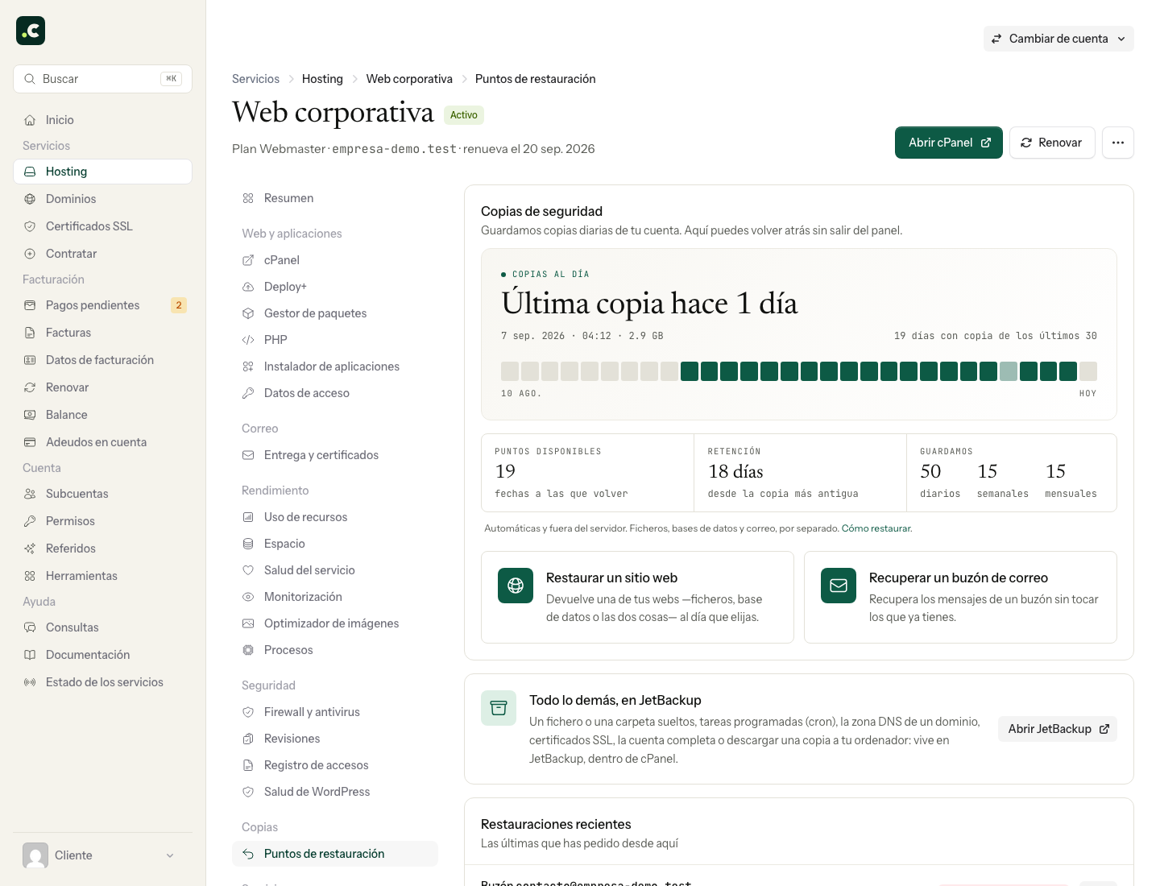Image resolution: width=1160 pixels, height=886 pixels.
Task: Click the Espacio database icon
Action: pos(248,544)
